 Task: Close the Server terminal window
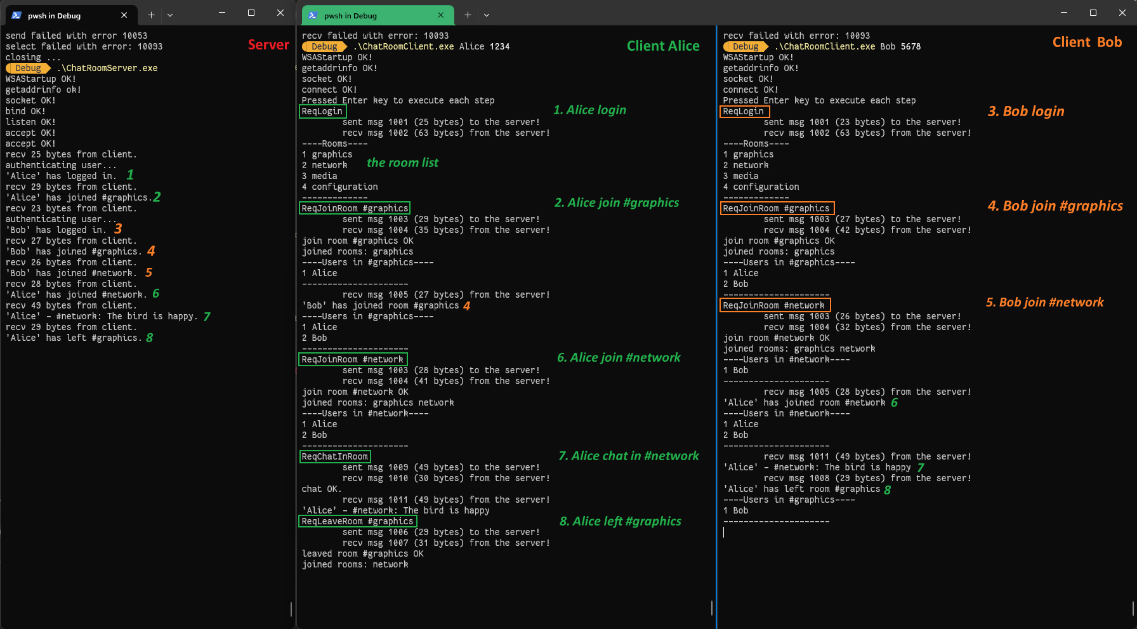280,13
